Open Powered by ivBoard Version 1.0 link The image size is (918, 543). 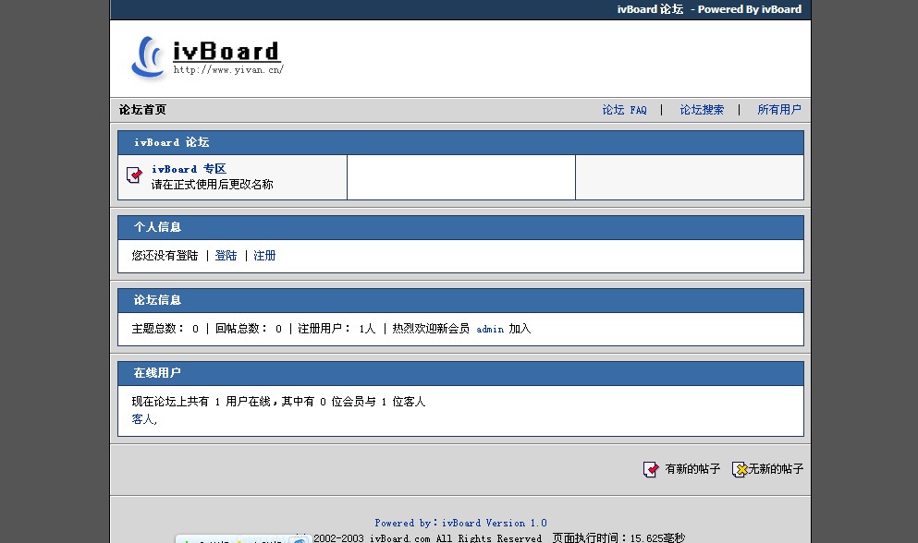pos(460,523)
